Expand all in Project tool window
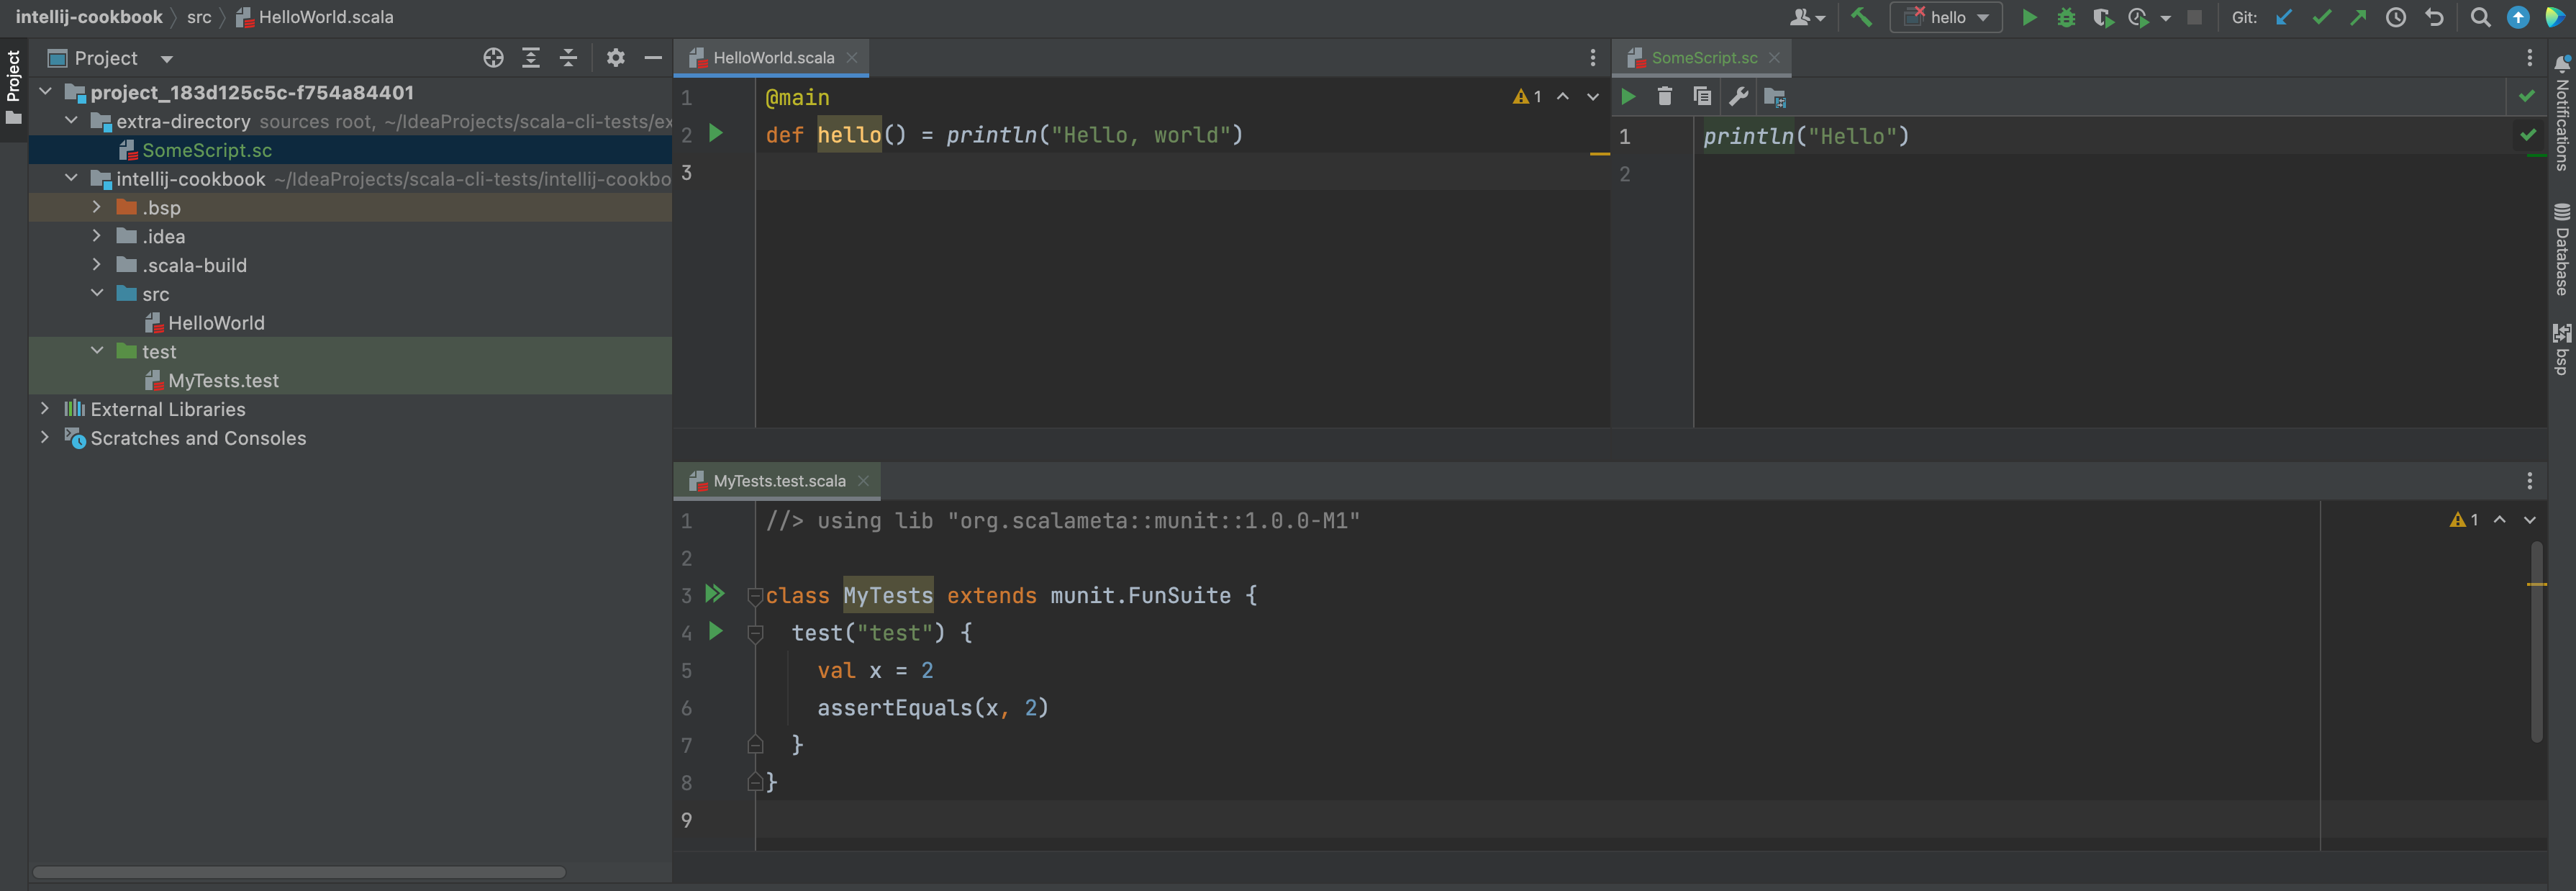2576x891 pixels. 531,58
